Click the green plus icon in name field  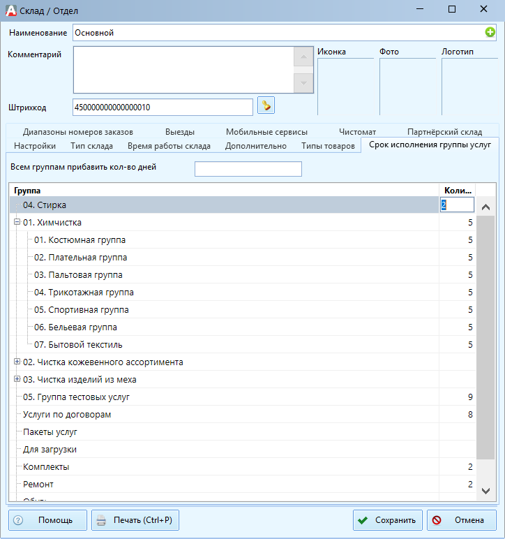pos(490,32)
